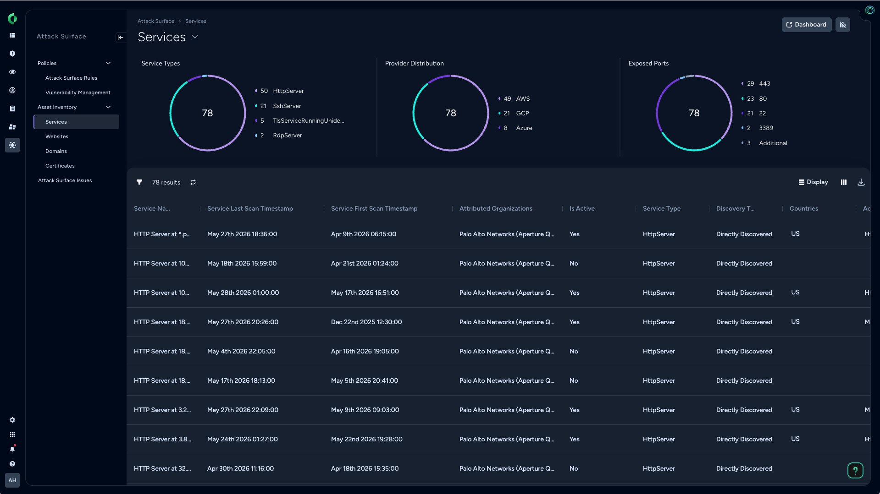
Task: Click the help question mark button
Action: pos(855,470)
